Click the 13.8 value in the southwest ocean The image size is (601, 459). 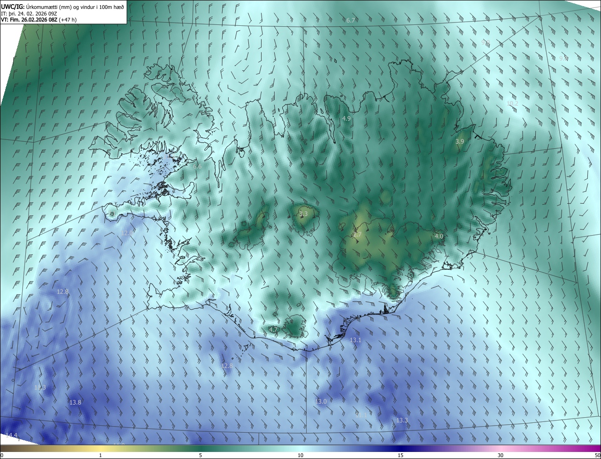pos(75,402)
